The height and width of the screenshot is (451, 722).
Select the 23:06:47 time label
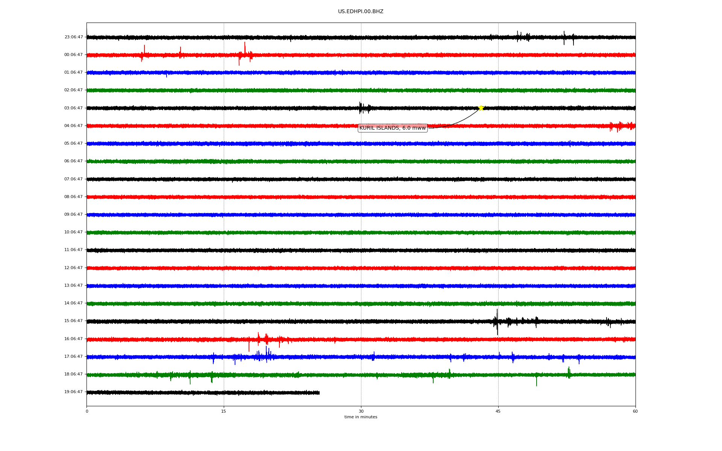(74, 37)
